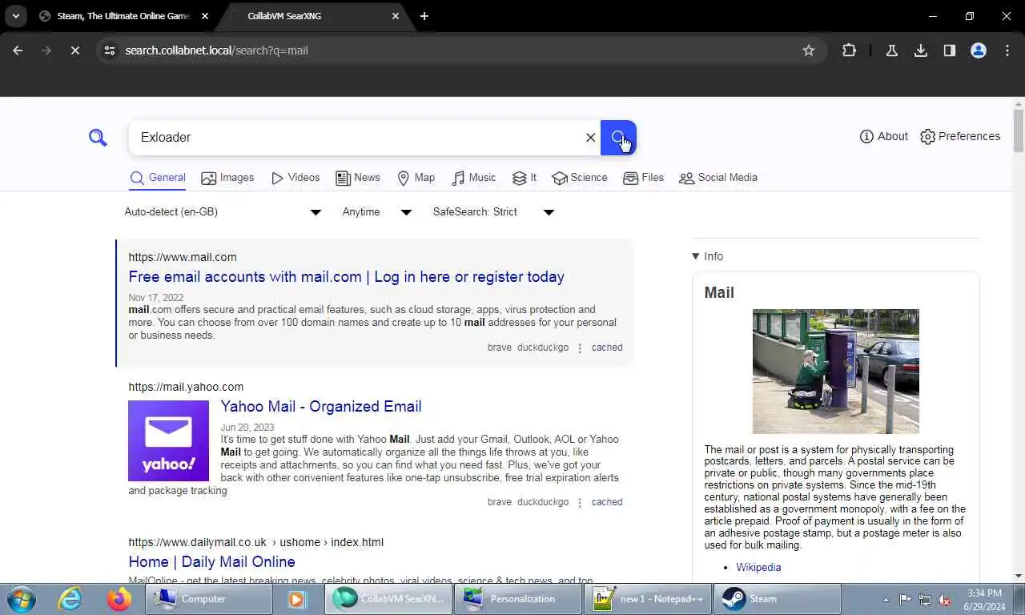Open the SafeSearch: Strict dropdown

pyautogui.click(x=493, y=212)
